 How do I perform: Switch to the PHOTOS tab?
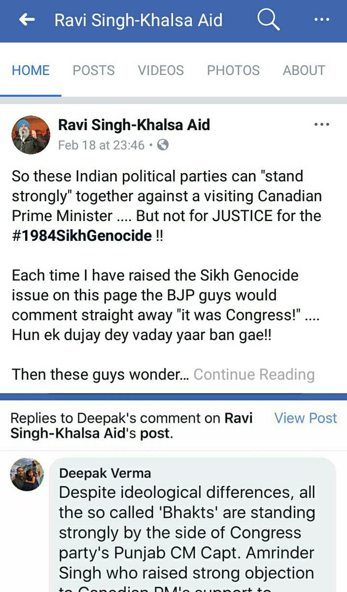(233, 71)
